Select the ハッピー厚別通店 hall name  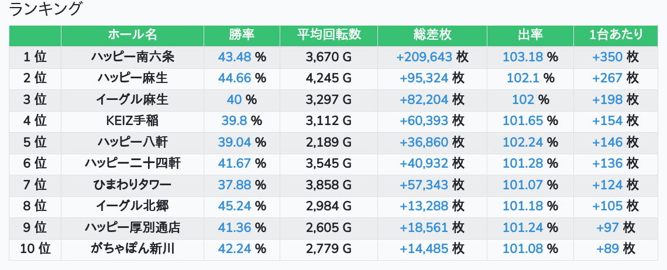(132, 227)
